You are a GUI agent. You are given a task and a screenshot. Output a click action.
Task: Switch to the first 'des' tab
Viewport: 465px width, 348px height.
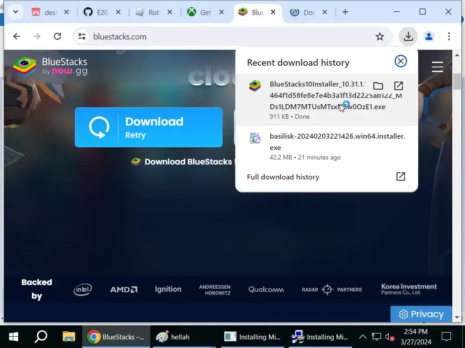45,12
